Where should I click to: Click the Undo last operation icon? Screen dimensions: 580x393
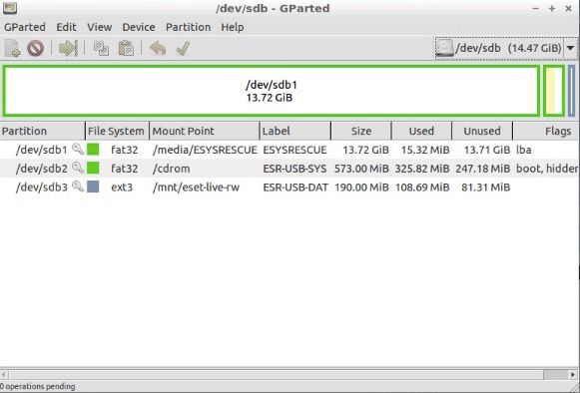coord(158,49)
